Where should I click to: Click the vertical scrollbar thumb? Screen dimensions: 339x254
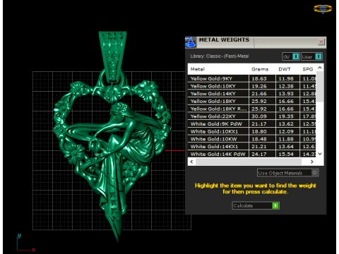(320, 87)
